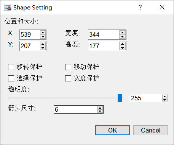Click the OK button
174x145 pixels.
click(x=112, y=130)
